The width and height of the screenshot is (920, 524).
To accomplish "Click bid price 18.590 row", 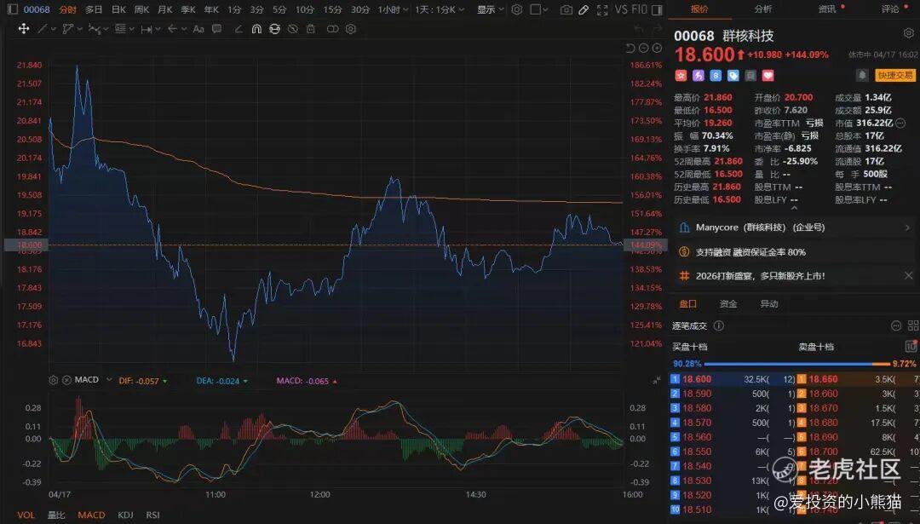I will (733, 394).
